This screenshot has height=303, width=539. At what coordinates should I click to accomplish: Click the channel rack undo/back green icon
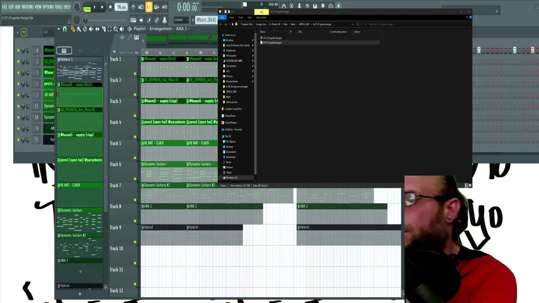click(24, 32)
